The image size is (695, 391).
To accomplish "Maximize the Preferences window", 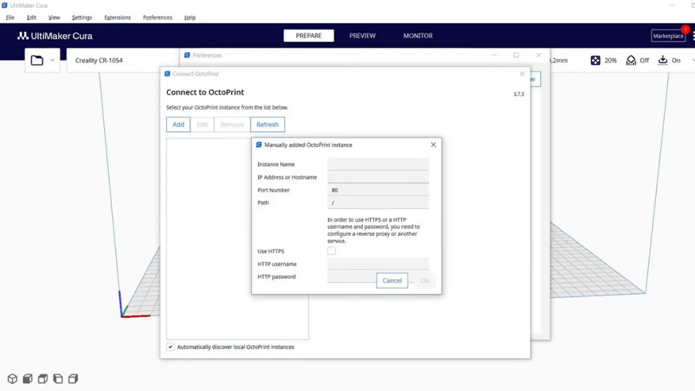I will tap(516, 55).
